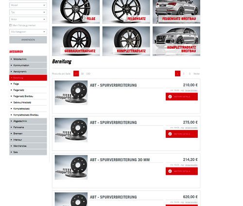Tick the Mein Fahrzeug merken checkbox

coord(11,25)
